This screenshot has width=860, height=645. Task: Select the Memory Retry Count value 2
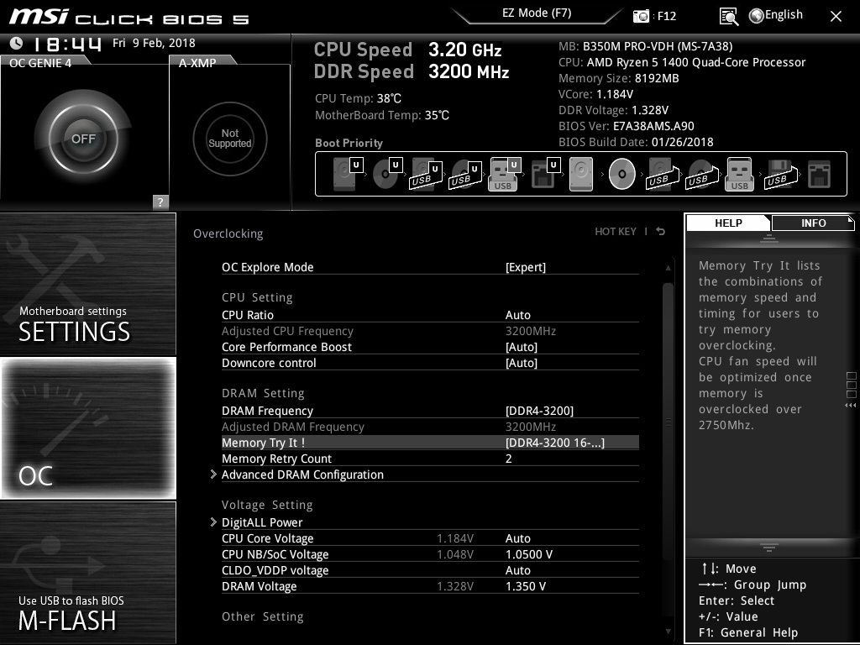click(x=508, y=459)
